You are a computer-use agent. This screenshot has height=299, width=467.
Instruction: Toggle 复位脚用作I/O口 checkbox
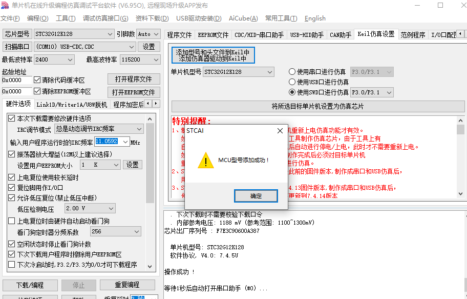click(12, 187)
